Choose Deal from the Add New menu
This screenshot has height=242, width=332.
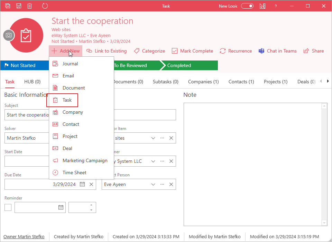(82, 148)
